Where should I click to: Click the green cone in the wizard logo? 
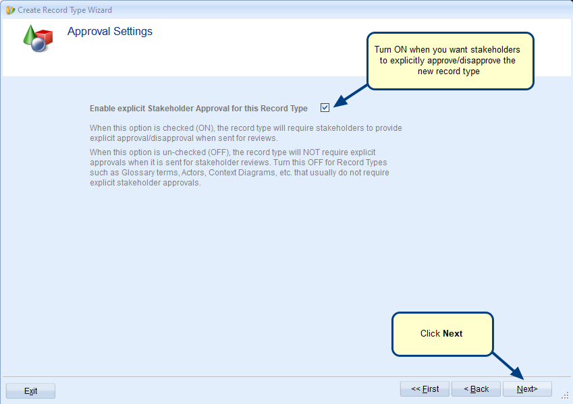[31, 34]
